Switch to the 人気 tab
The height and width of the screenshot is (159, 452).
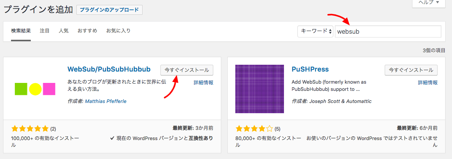63,30
